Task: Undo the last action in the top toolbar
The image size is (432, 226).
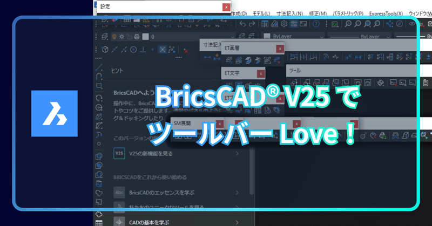Action: [x=242, y=24]
